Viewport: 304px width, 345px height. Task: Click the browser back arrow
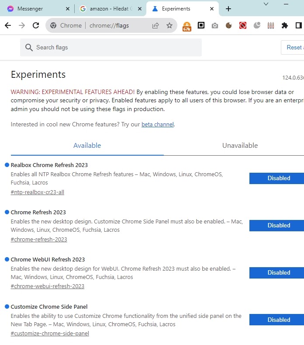tap(8, 26)
